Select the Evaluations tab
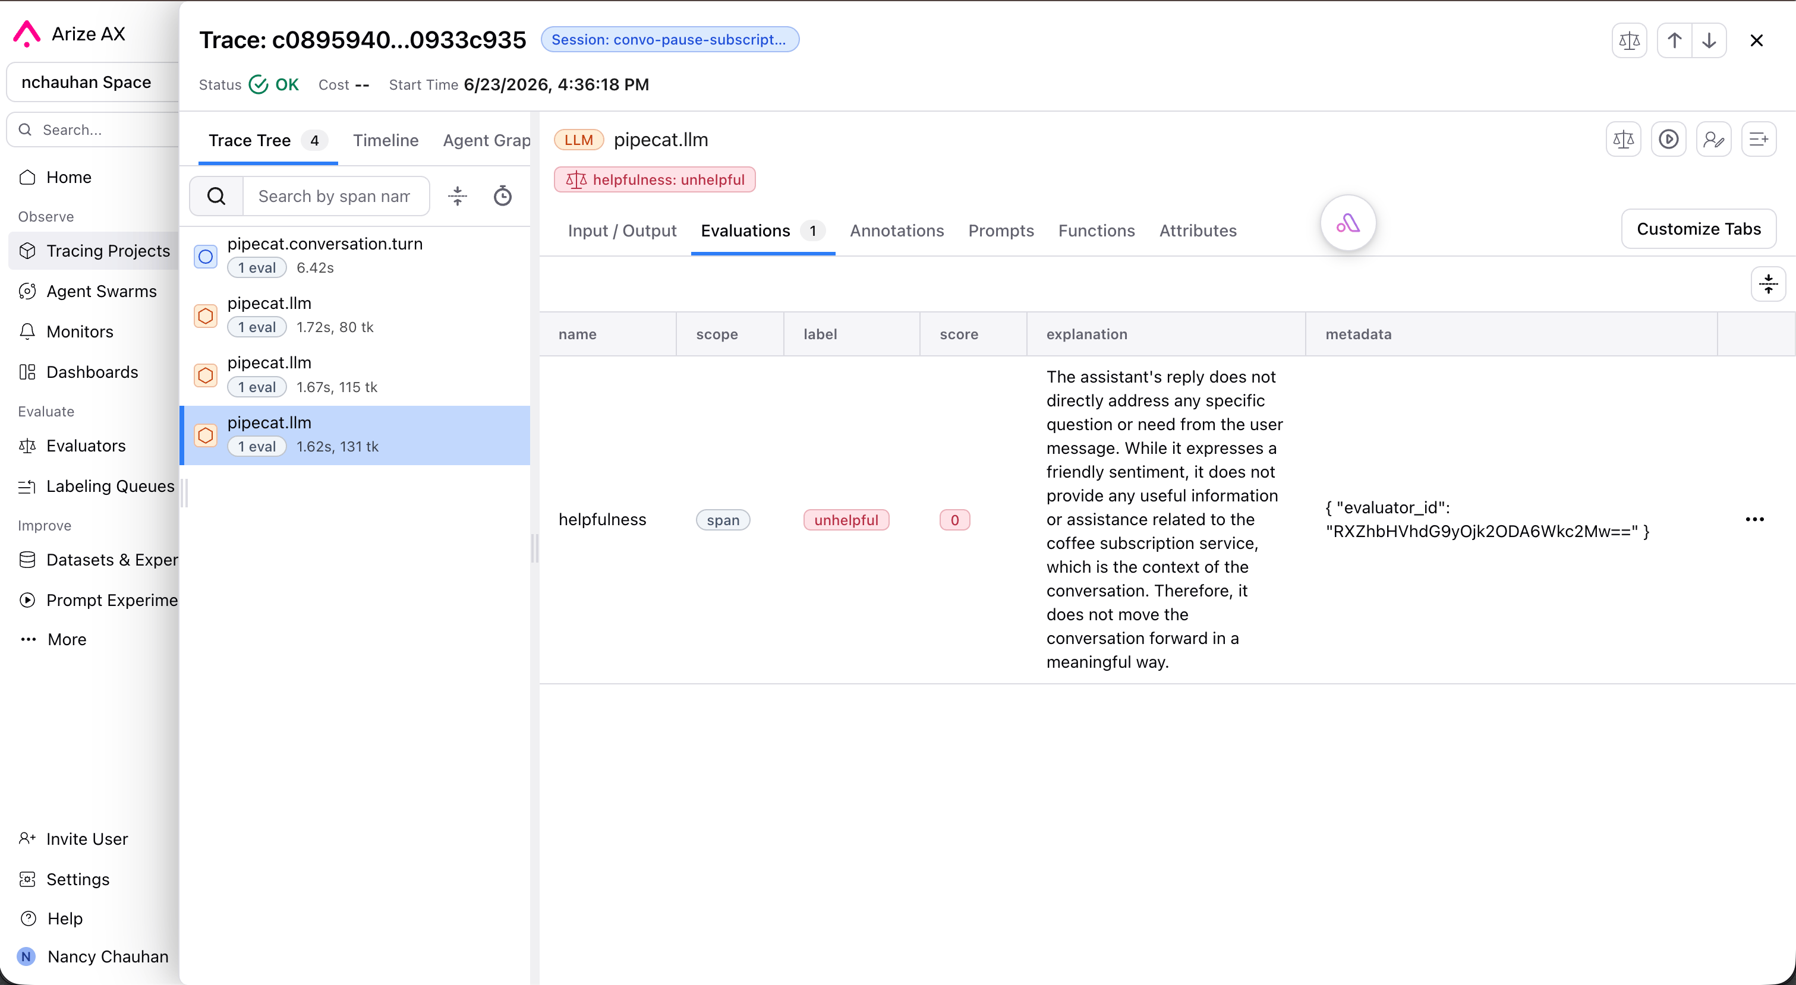1796x985 pixels. [762, 231]
